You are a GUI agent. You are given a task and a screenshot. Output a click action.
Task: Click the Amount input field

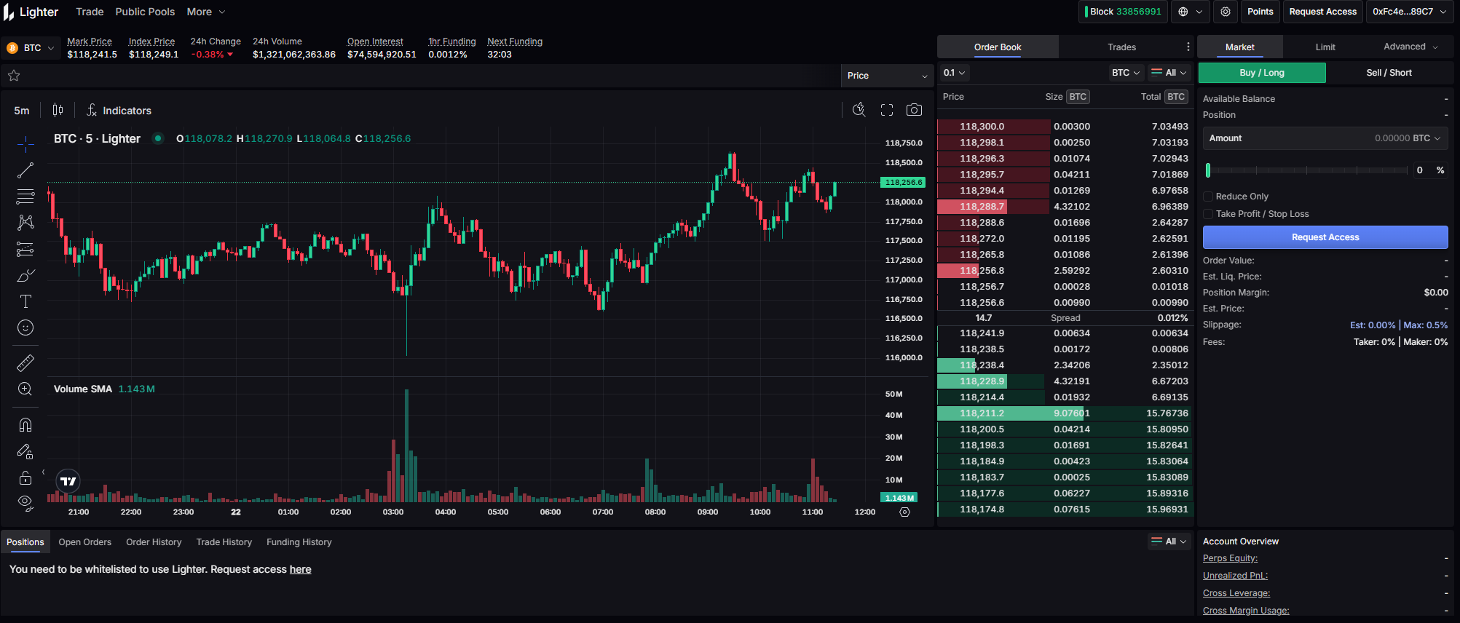click(x=1325, y=138)
